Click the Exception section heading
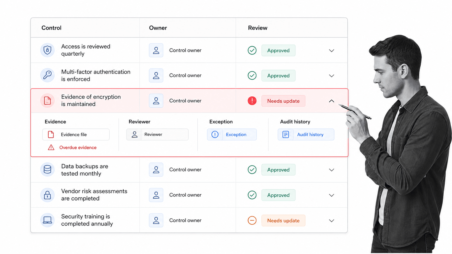This screenshot has width=452, height=254. point(221,122)
